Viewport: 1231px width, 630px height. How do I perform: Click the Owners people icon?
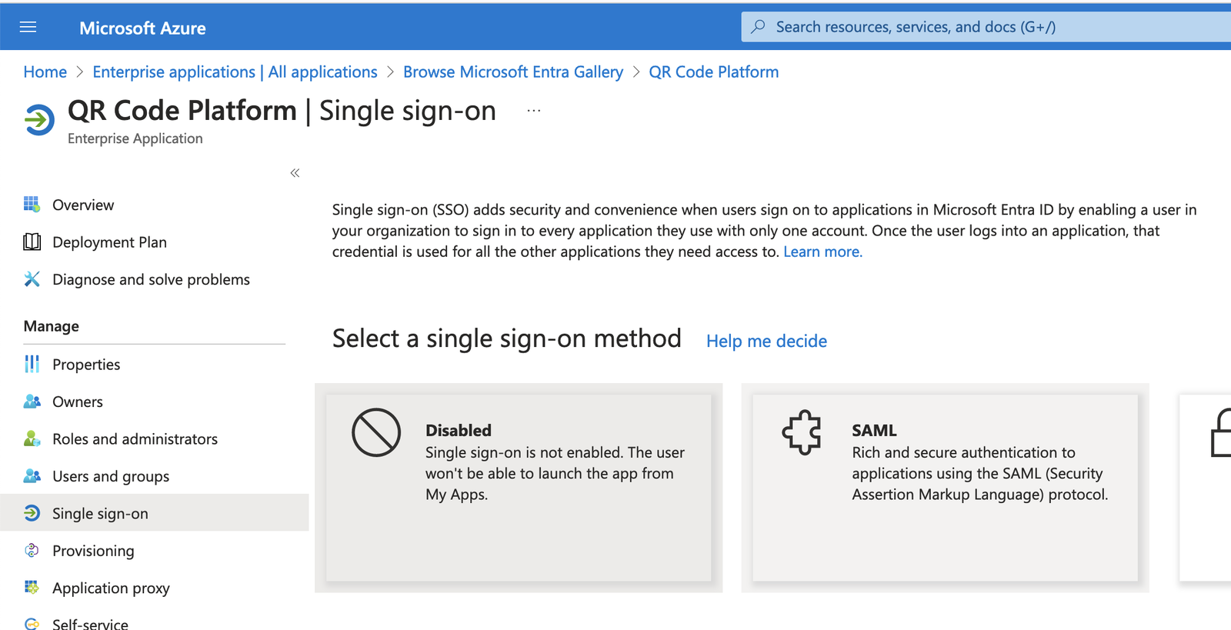coord(32,402)
